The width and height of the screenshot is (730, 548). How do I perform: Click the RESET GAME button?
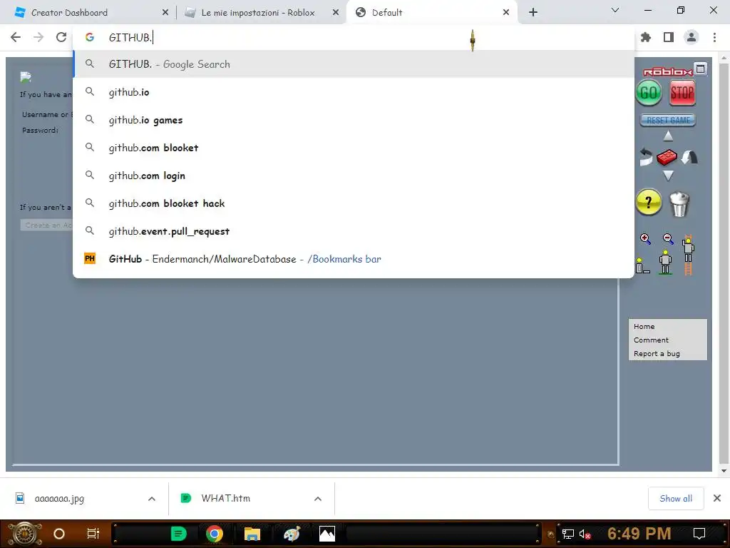click(667, 120)
